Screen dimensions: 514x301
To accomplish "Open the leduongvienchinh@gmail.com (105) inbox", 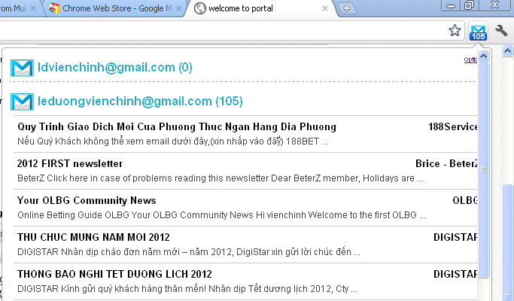I will tap(140, 102).
